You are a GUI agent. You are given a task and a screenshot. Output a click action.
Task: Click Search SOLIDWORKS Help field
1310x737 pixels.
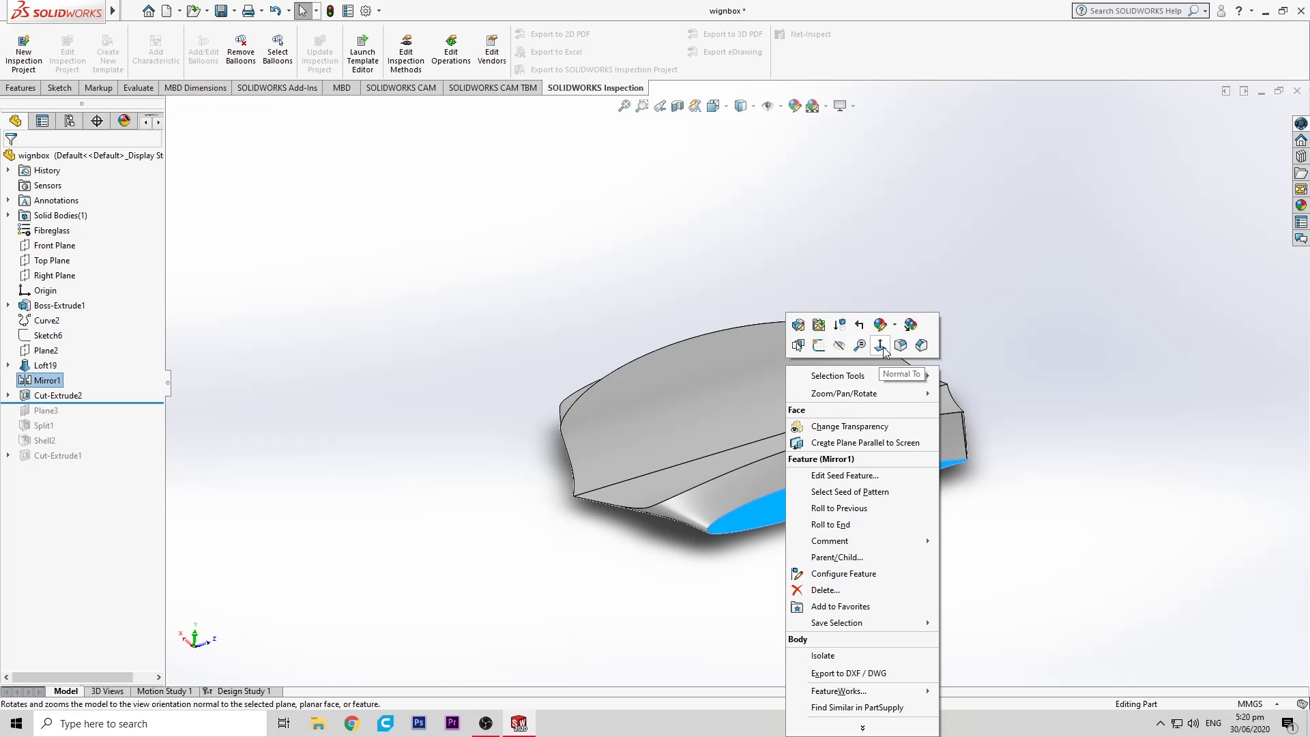point(1140,11)
